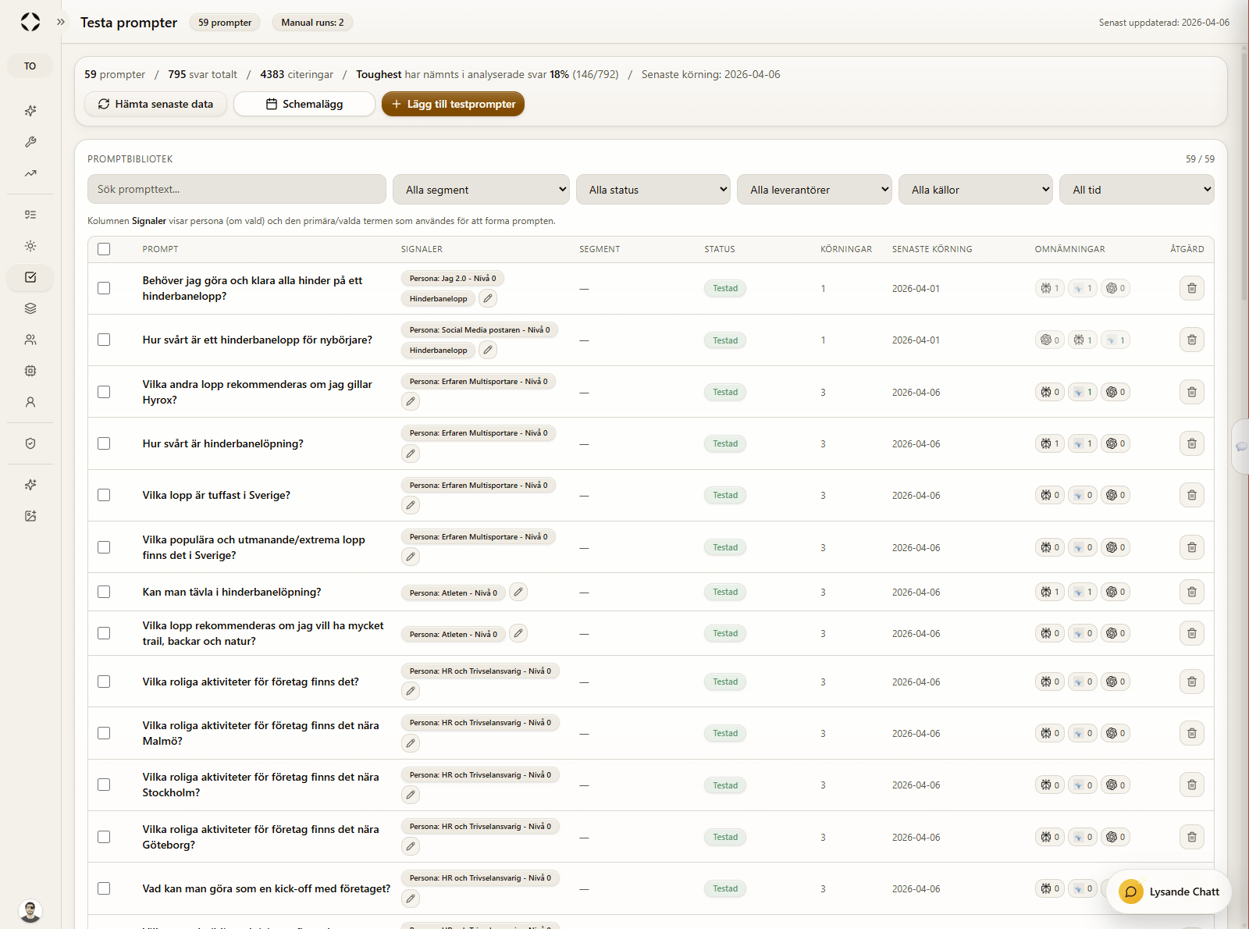The image size is (1249, 929).
Task: Delete the 'Vilka lopp är tuffast i Sverige?' prompt
Action: coord(1191,495)
